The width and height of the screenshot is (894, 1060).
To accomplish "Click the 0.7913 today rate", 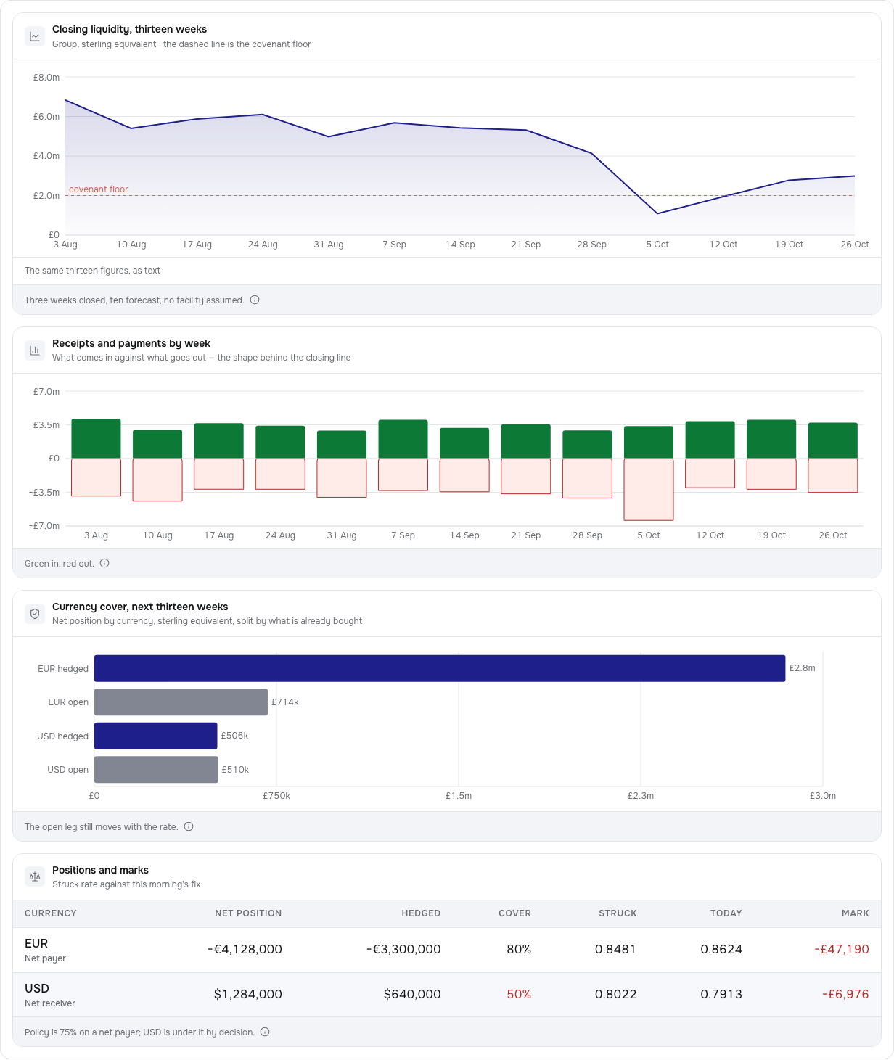I will pos(721,994).
